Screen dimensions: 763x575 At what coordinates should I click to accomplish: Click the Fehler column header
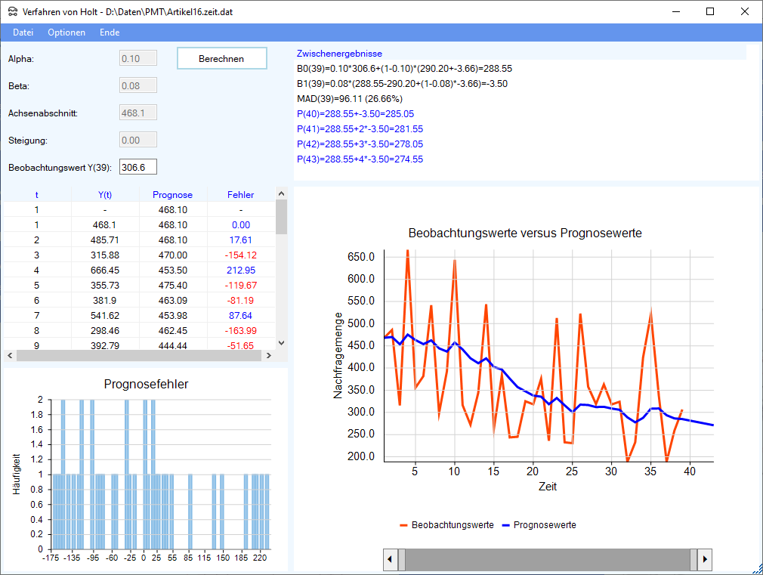coord(240,195)
